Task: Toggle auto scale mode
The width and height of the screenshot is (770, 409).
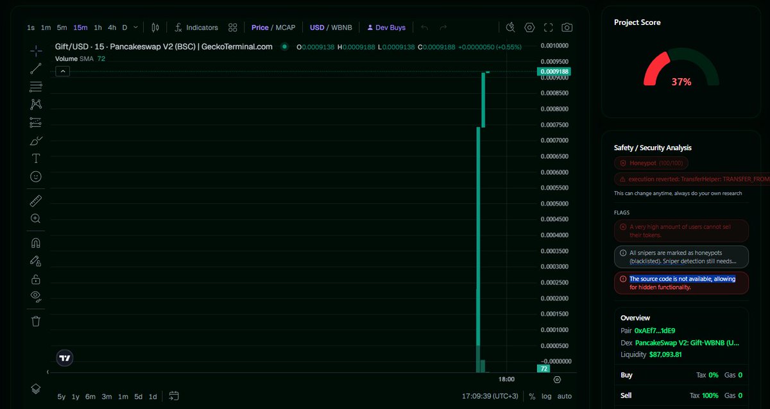Action: 564,396
